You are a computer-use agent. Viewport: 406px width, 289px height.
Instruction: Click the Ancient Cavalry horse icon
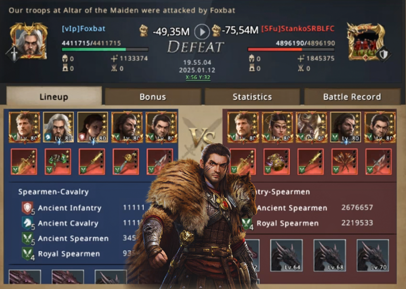point(27,223)
